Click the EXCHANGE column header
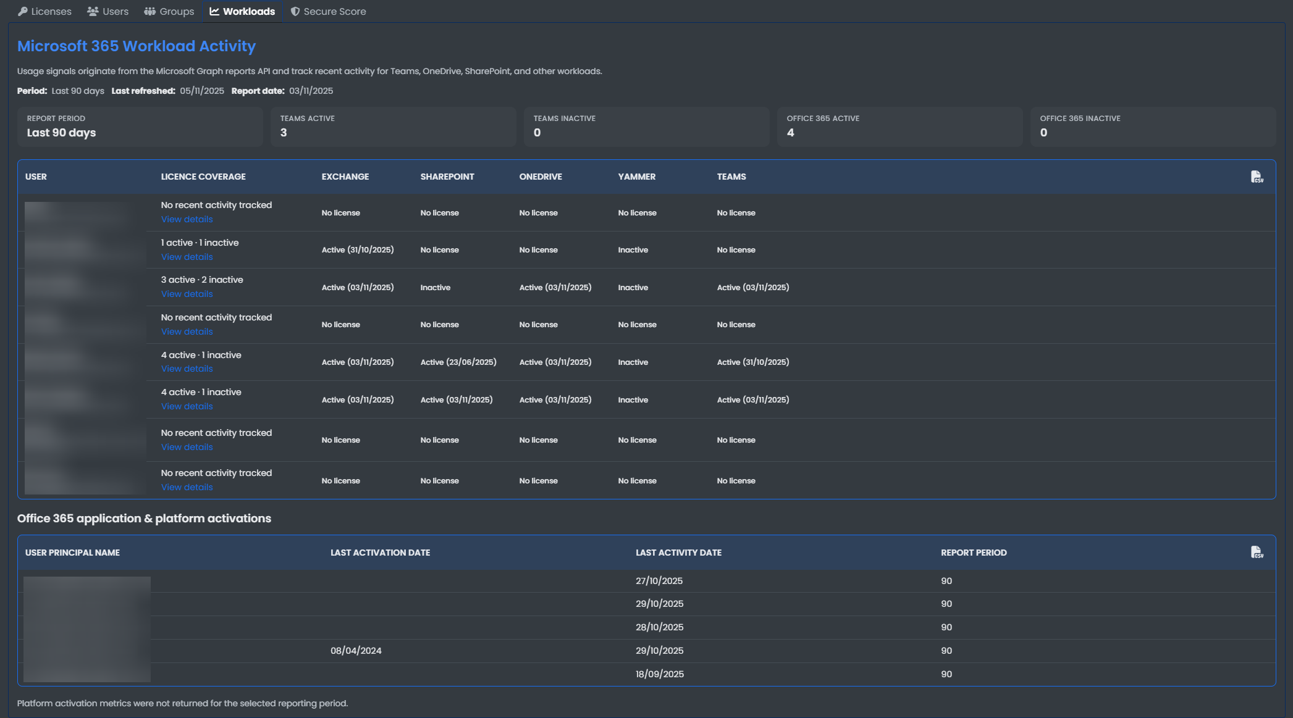Screen dimensions: 1293x718 [345, 177]
